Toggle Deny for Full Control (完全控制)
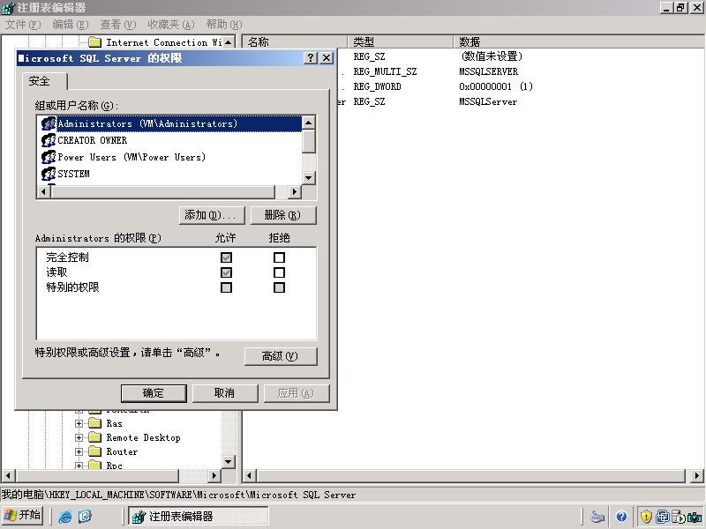 tap(279, 257)
